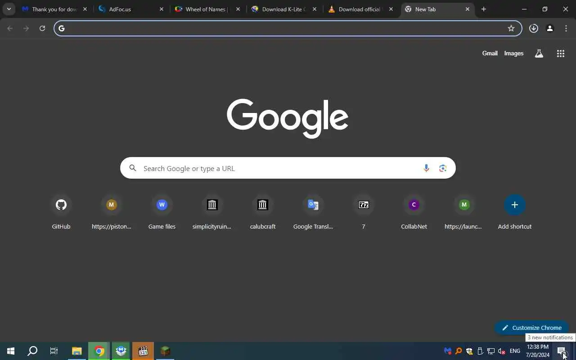Open the network tray icon
Image resolution: width=576 pixels, height=360 pixels.
(491, 351)
